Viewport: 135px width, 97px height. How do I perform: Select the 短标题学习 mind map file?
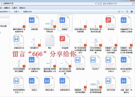click(34, 42)
